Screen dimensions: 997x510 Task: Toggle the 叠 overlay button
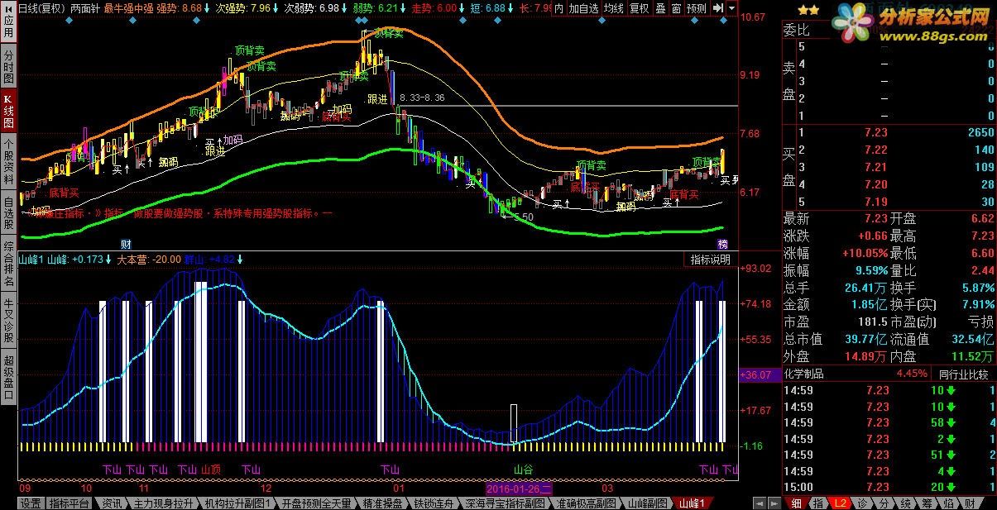pyautogui.click(x=660, y=8)
